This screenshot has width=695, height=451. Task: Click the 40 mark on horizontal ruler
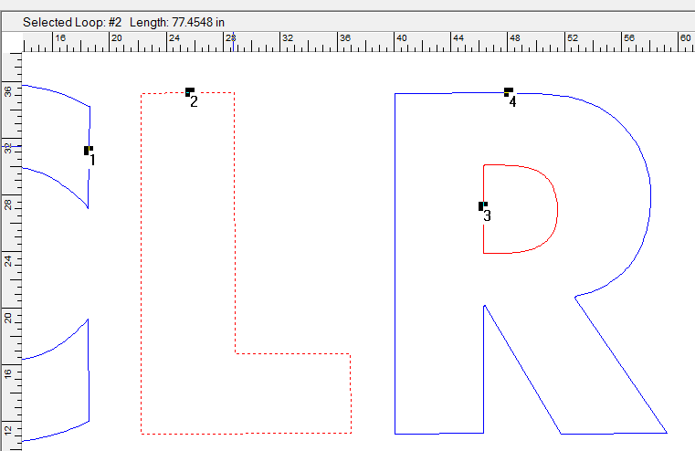[400, 38]
